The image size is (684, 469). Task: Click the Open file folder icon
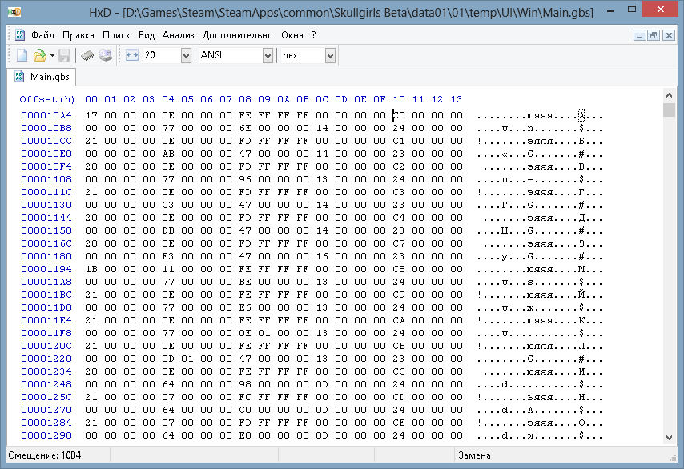pyautogui.click(x=38, y=55)
